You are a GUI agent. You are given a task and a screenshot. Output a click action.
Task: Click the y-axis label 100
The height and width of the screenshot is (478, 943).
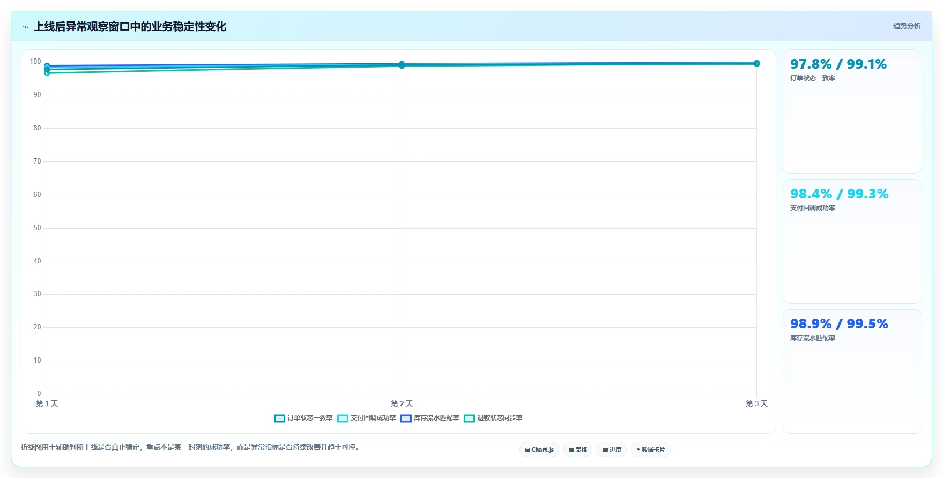coord(35,62)
